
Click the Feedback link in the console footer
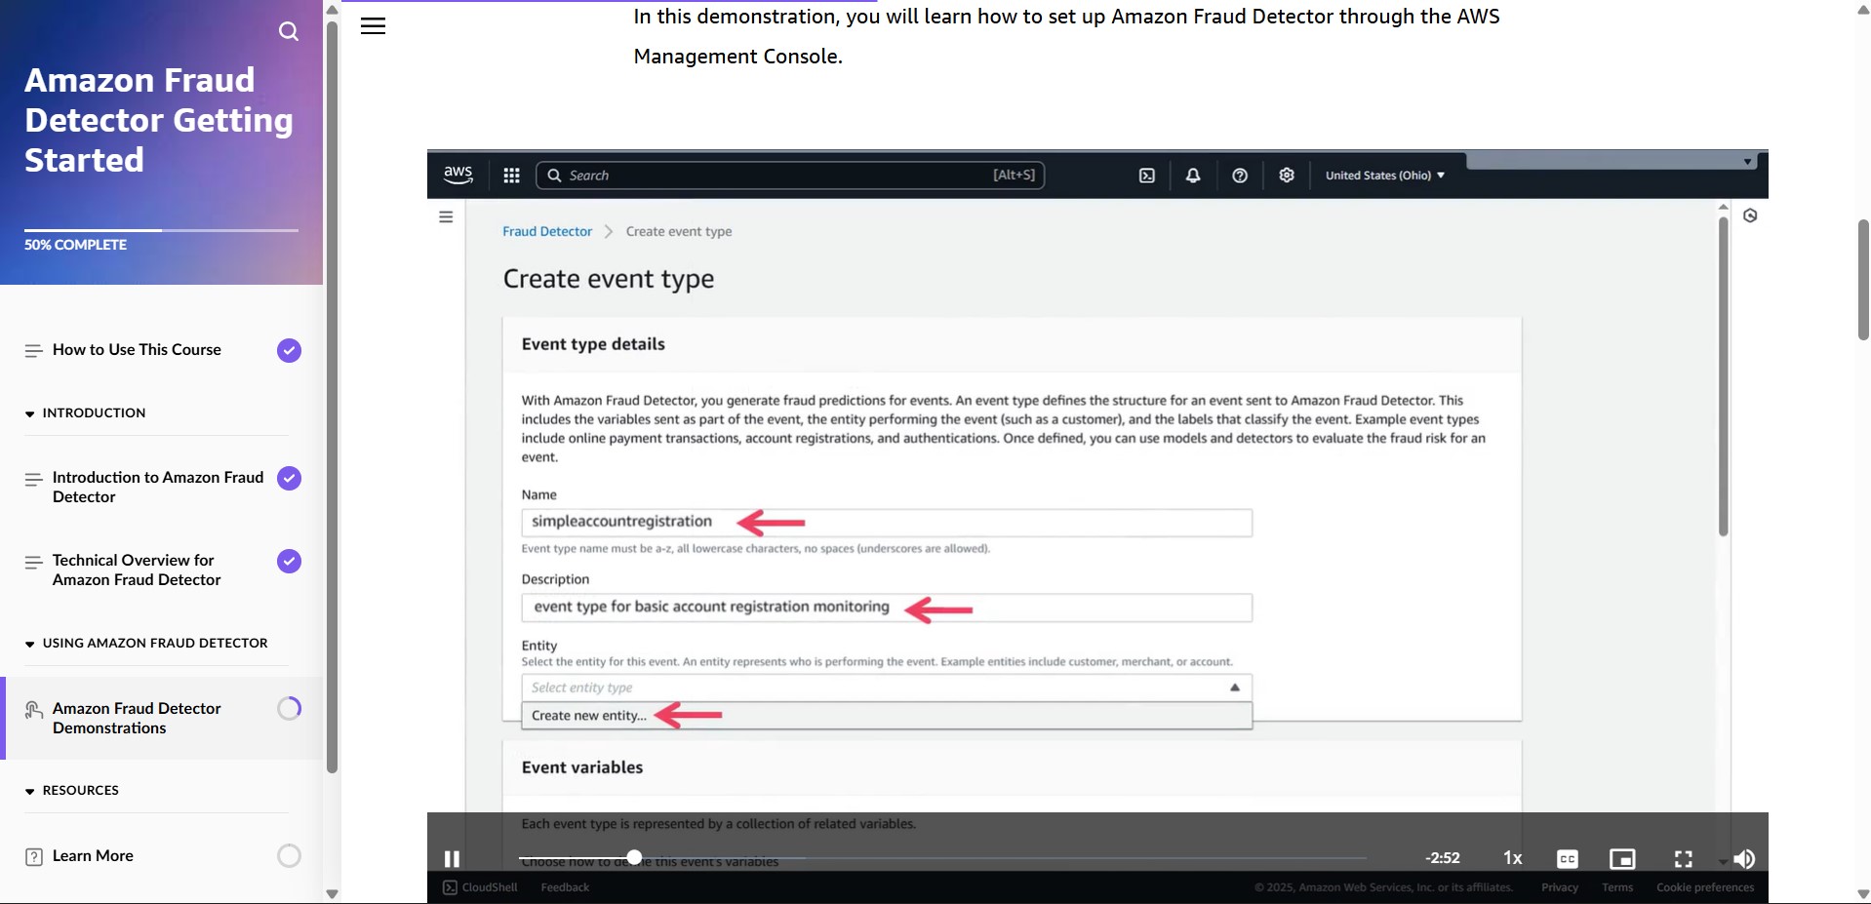tap(564, 887)
